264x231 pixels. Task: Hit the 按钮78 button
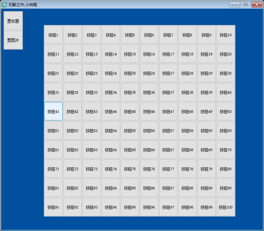tap(187, 169)
